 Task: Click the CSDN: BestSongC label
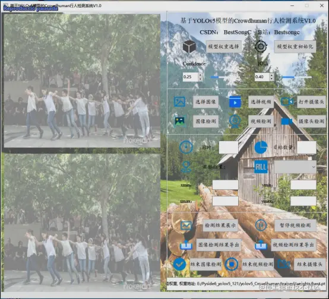click(225, 32)
